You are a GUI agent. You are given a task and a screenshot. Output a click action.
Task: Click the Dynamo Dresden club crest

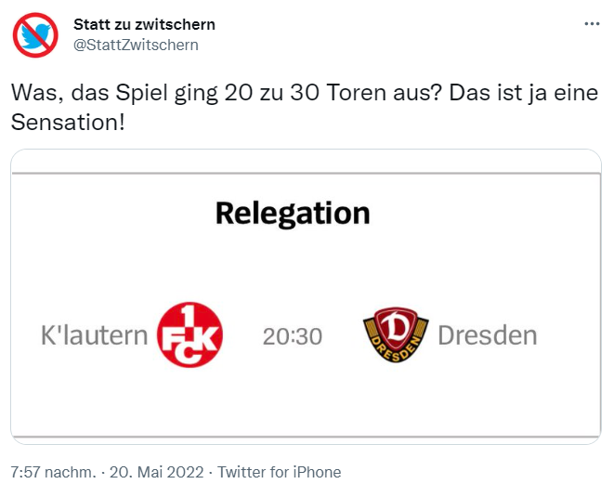[395, 334]
